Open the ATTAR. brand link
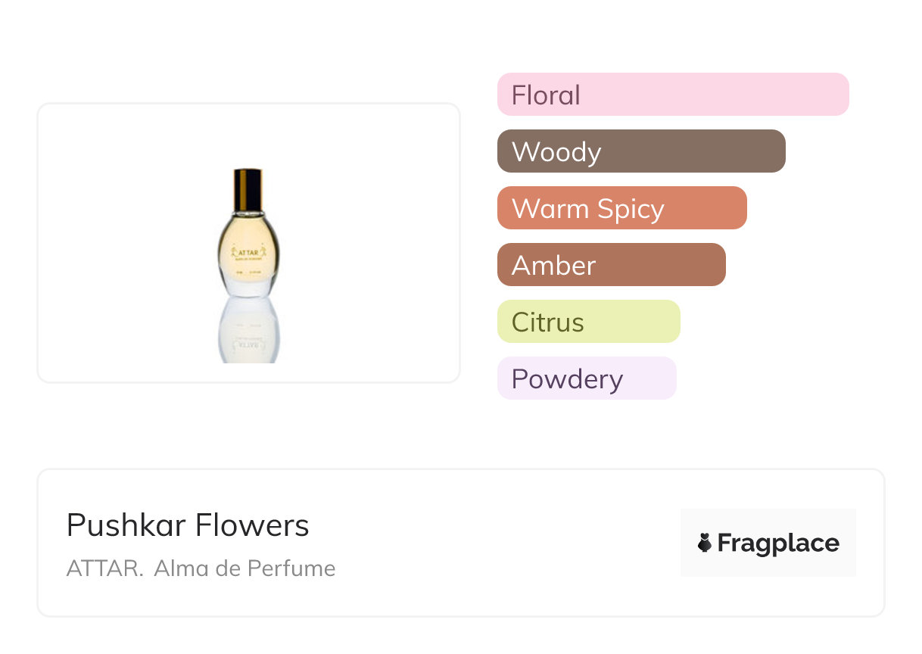 coord(104,568)
